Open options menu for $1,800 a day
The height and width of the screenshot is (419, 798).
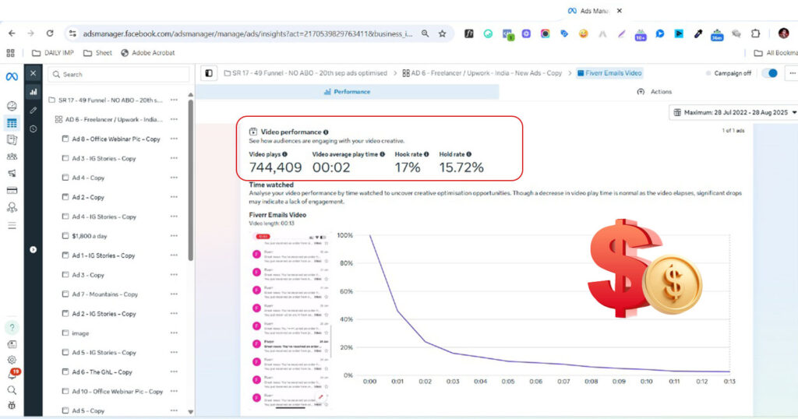(x=174, y=236)
